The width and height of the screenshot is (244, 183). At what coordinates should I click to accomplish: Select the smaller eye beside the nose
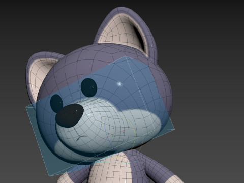point(56,103)
